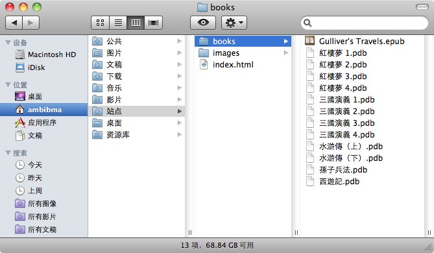Toggle toolbar with the pill button
The height and width of the screenshot is (253, 434).
422,7
